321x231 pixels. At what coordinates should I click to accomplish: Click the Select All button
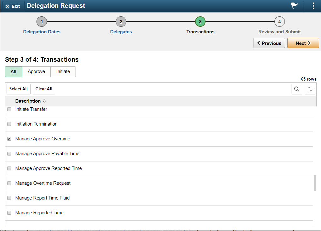coord(18,89)
